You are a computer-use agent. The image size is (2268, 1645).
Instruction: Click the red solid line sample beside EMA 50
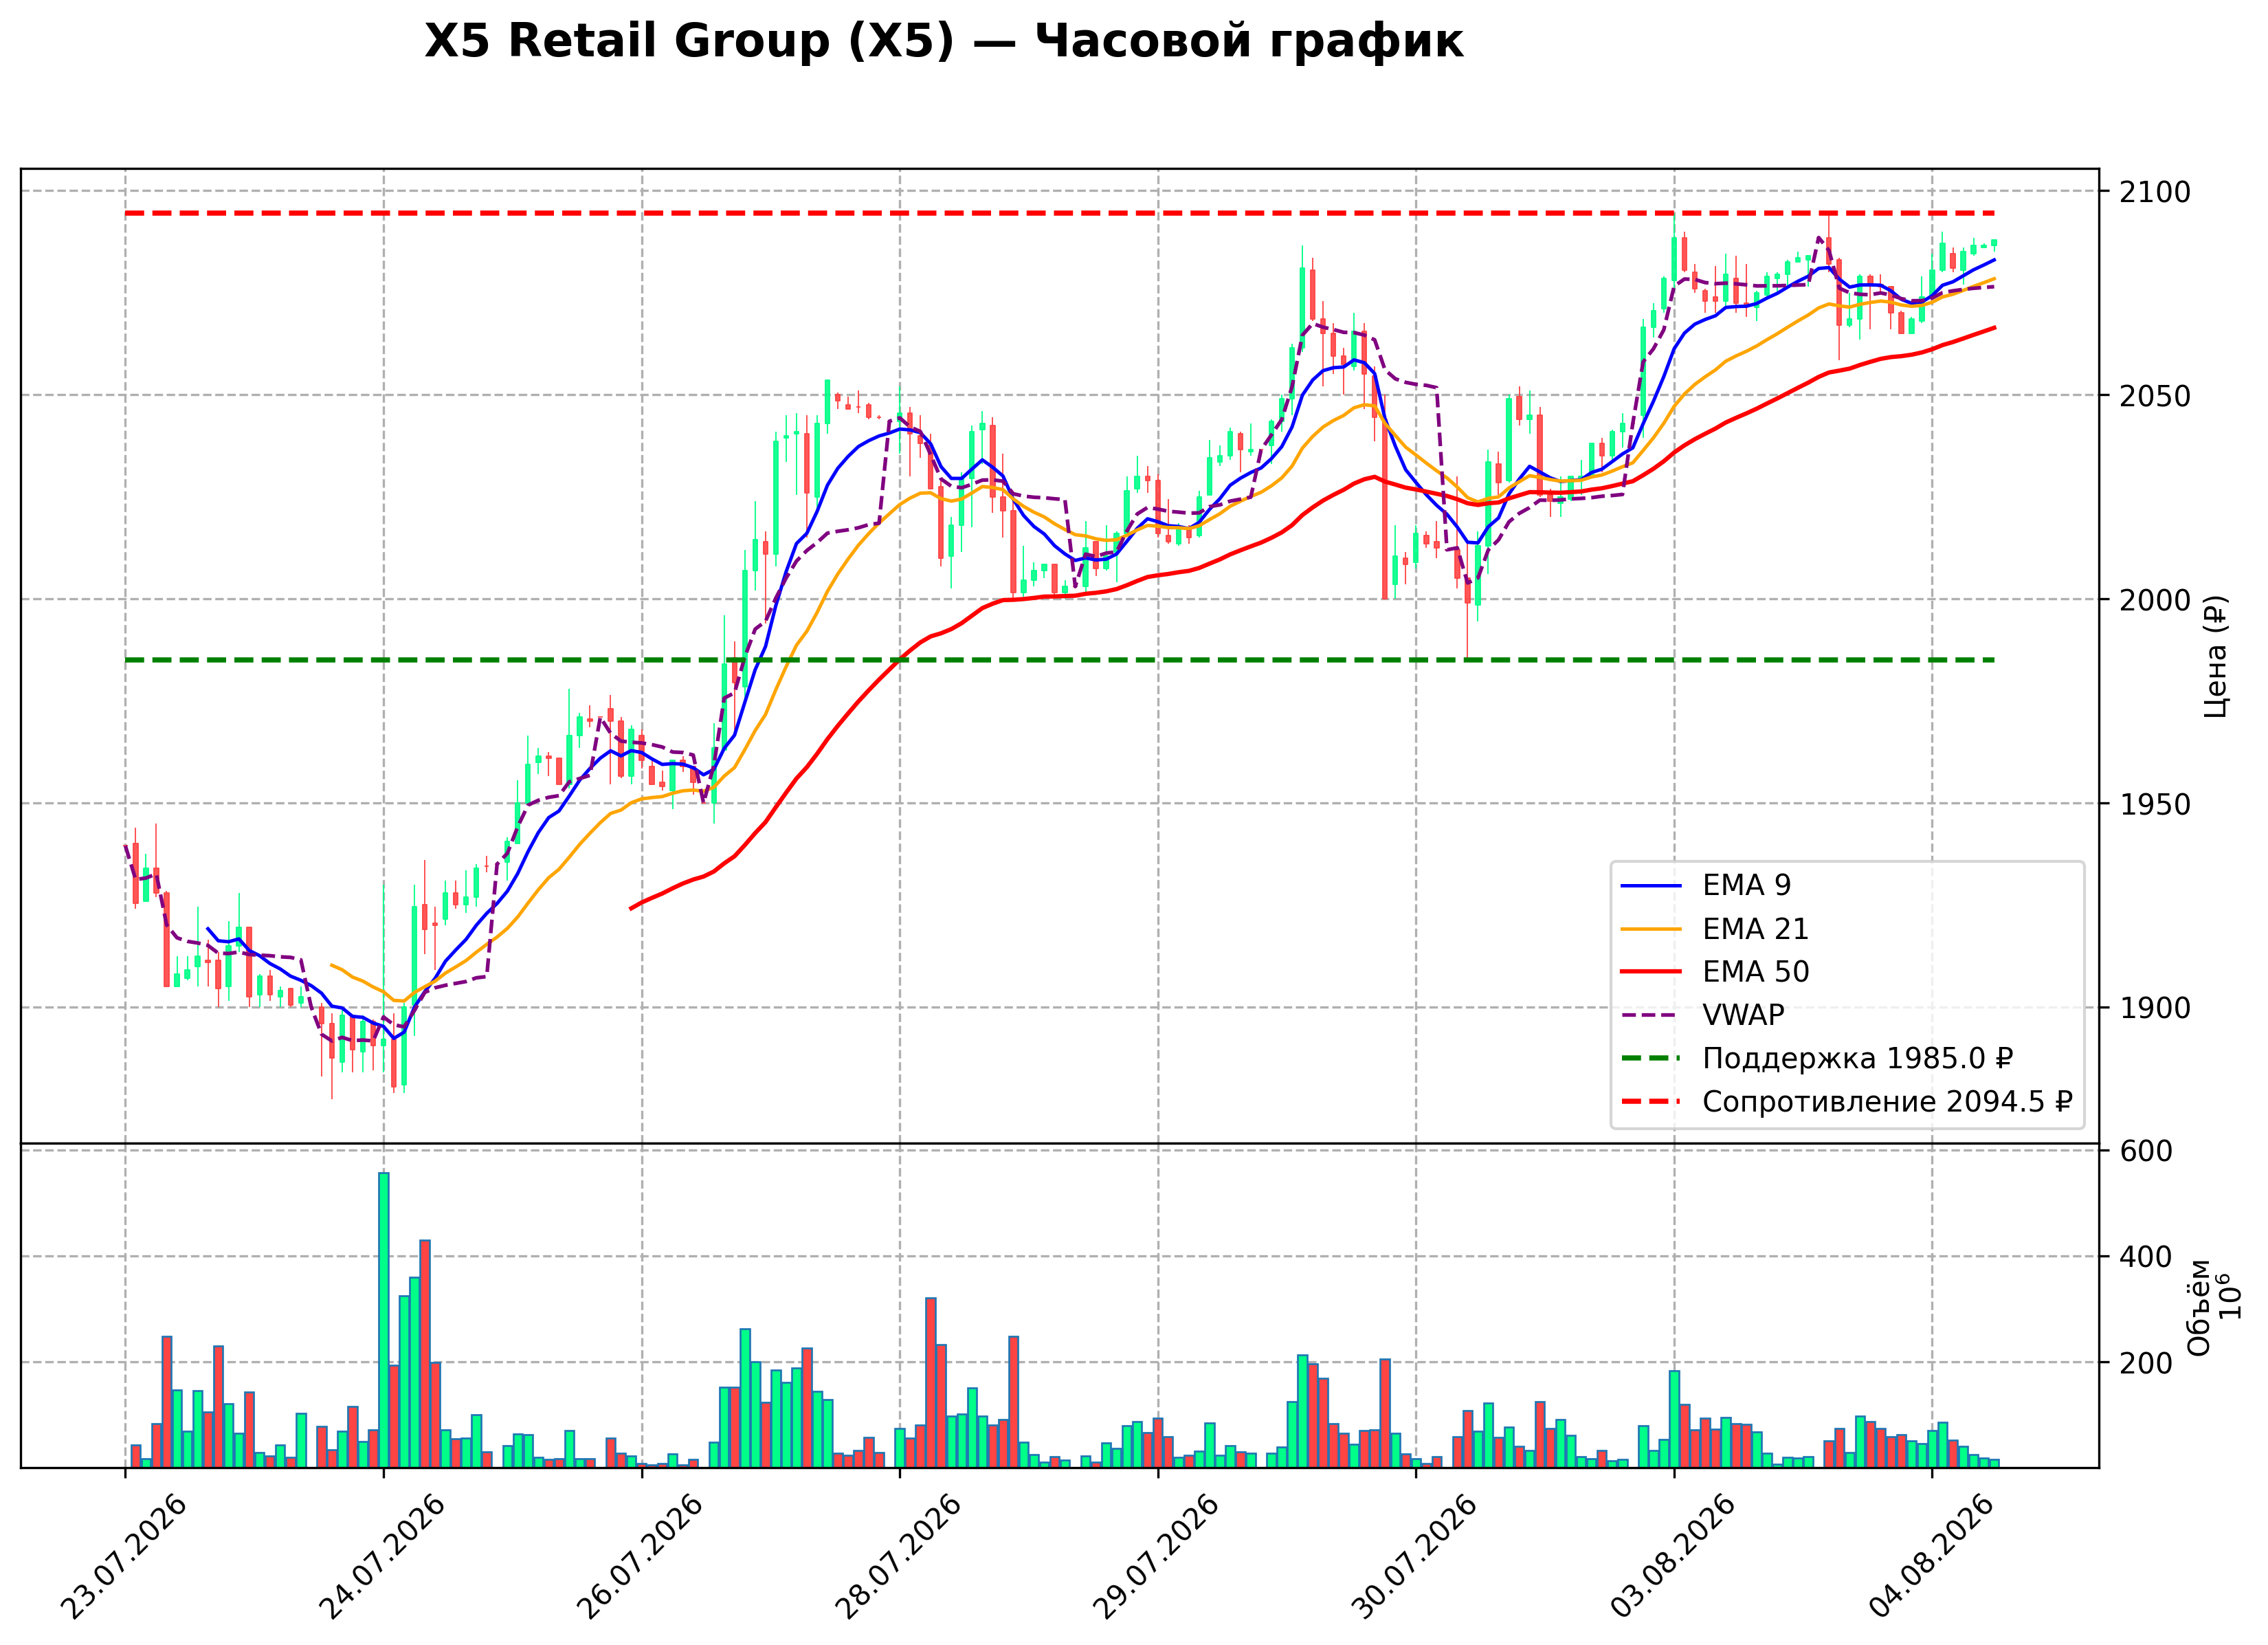(1650, 972)
